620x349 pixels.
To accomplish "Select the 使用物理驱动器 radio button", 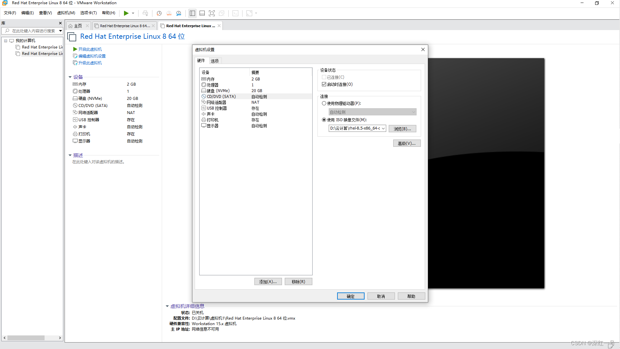I will (324, 103).
